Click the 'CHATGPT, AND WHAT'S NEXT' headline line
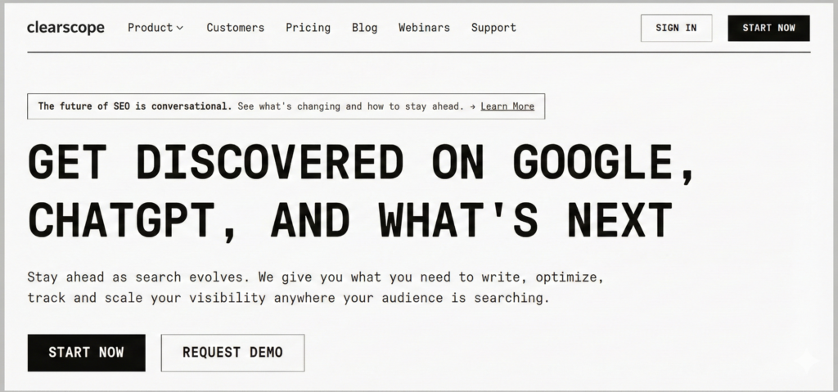Viewport: 838px width, 392px height. click(349, 219)
